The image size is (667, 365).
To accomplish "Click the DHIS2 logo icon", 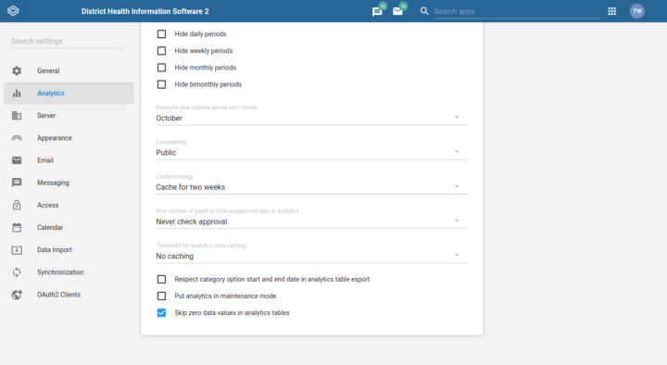I will pos(13,11).
